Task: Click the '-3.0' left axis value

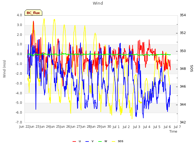Action: 19,83
